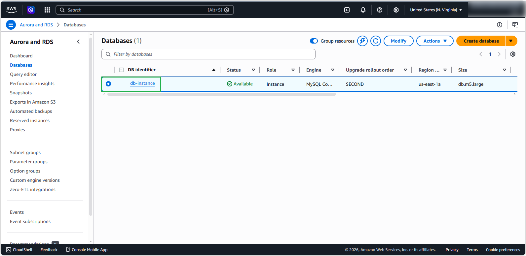Open the notifications bell

(363, 10)
